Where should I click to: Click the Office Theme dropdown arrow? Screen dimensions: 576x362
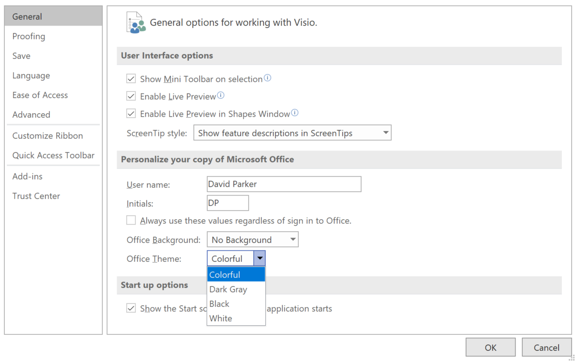[260, 258]
